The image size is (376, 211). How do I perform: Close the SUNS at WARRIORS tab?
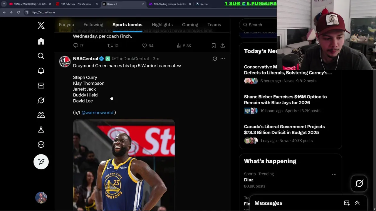50,4
